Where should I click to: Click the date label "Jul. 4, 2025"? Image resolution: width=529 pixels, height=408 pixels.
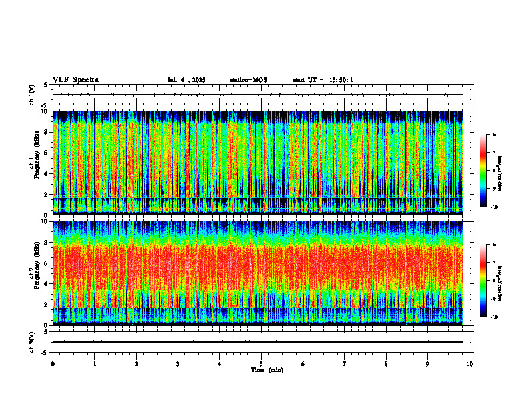tap(186, 80)
